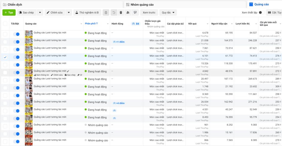Delete selected ad with trash icon
The width and height of the screenshot is (282, 146).
[121, 13]
